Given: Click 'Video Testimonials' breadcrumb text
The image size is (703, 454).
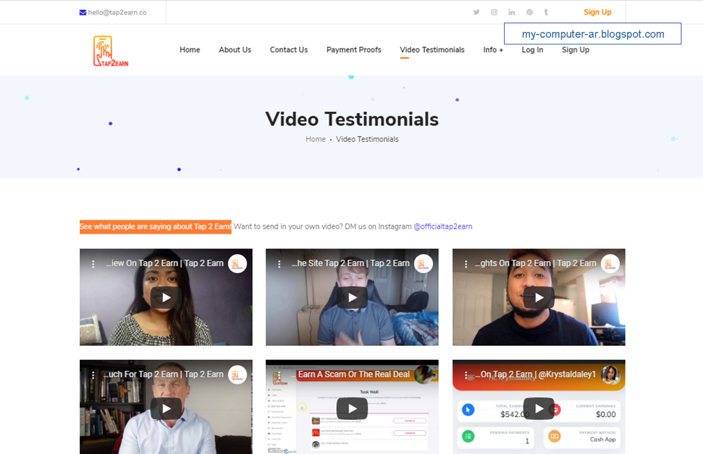Looking at the screenshot, I should 367,139.
